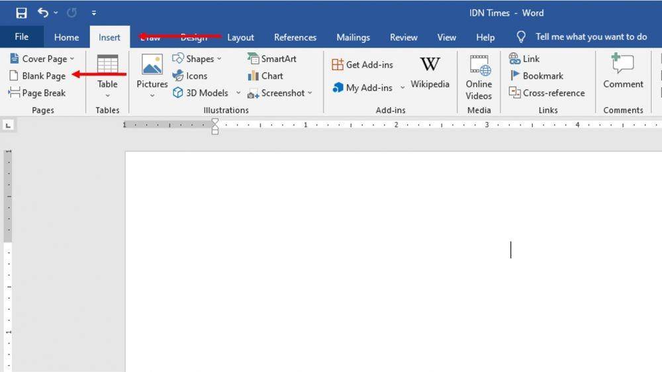The image size is (662, 372).
Task: Open the Wikipedia add-in
Action: [430, 73]
